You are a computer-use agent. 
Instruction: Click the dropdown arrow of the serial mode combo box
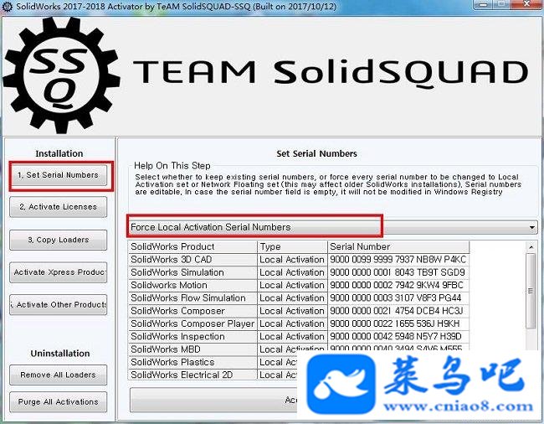(x=531, y=227)
